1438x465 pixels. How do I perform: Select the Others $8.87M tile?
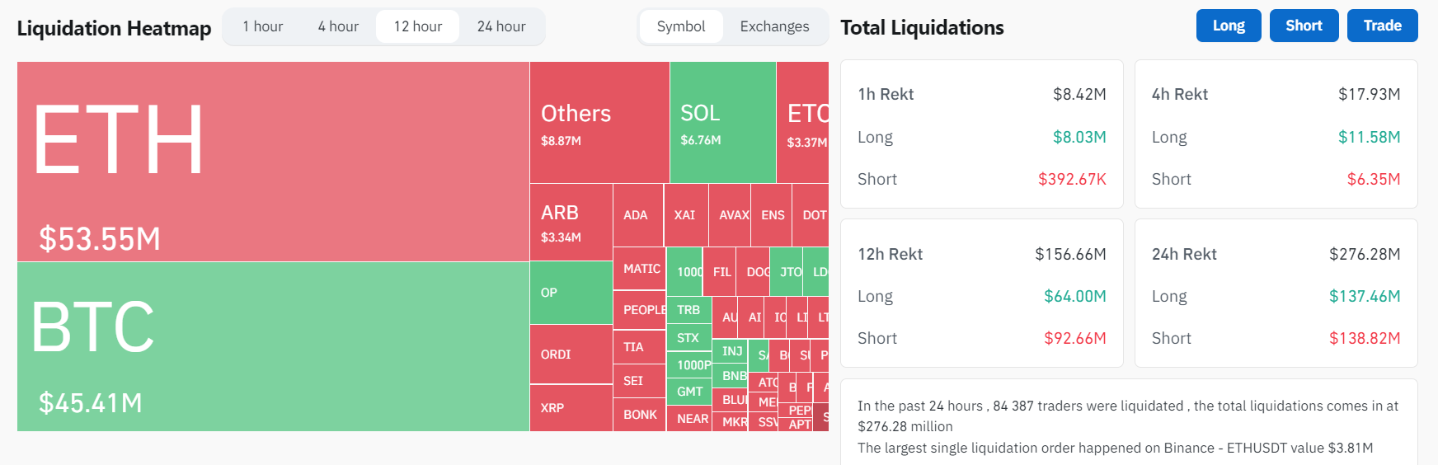point(599,122)
